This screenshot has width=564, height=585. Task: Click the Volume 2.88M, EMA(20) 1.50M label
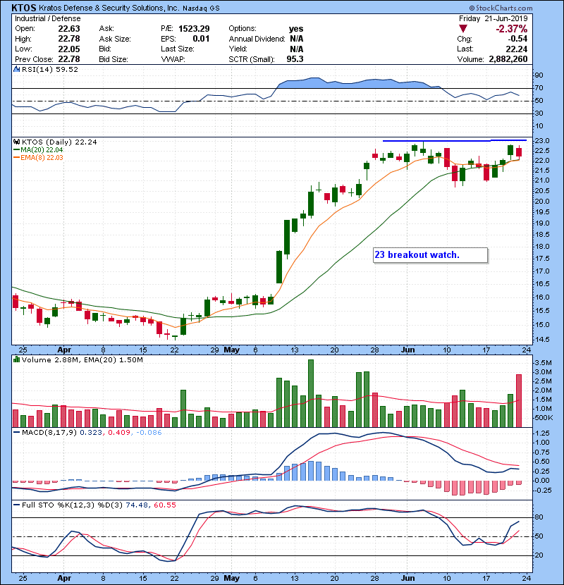[82, 360]
